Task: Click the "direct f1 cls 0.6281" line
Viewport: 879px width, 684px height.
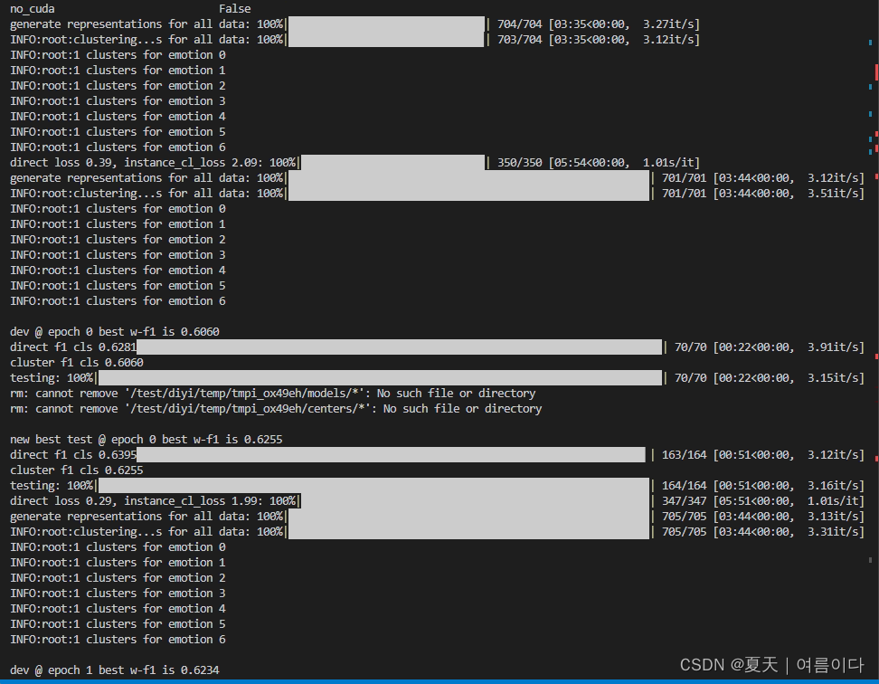Action: click(73, 347)
